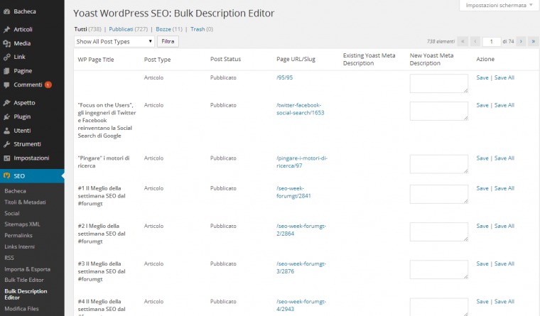The image size is (540, 316).
Task: Open /seo-week-forumgt-3/2876 link
Action: (301, 268)
